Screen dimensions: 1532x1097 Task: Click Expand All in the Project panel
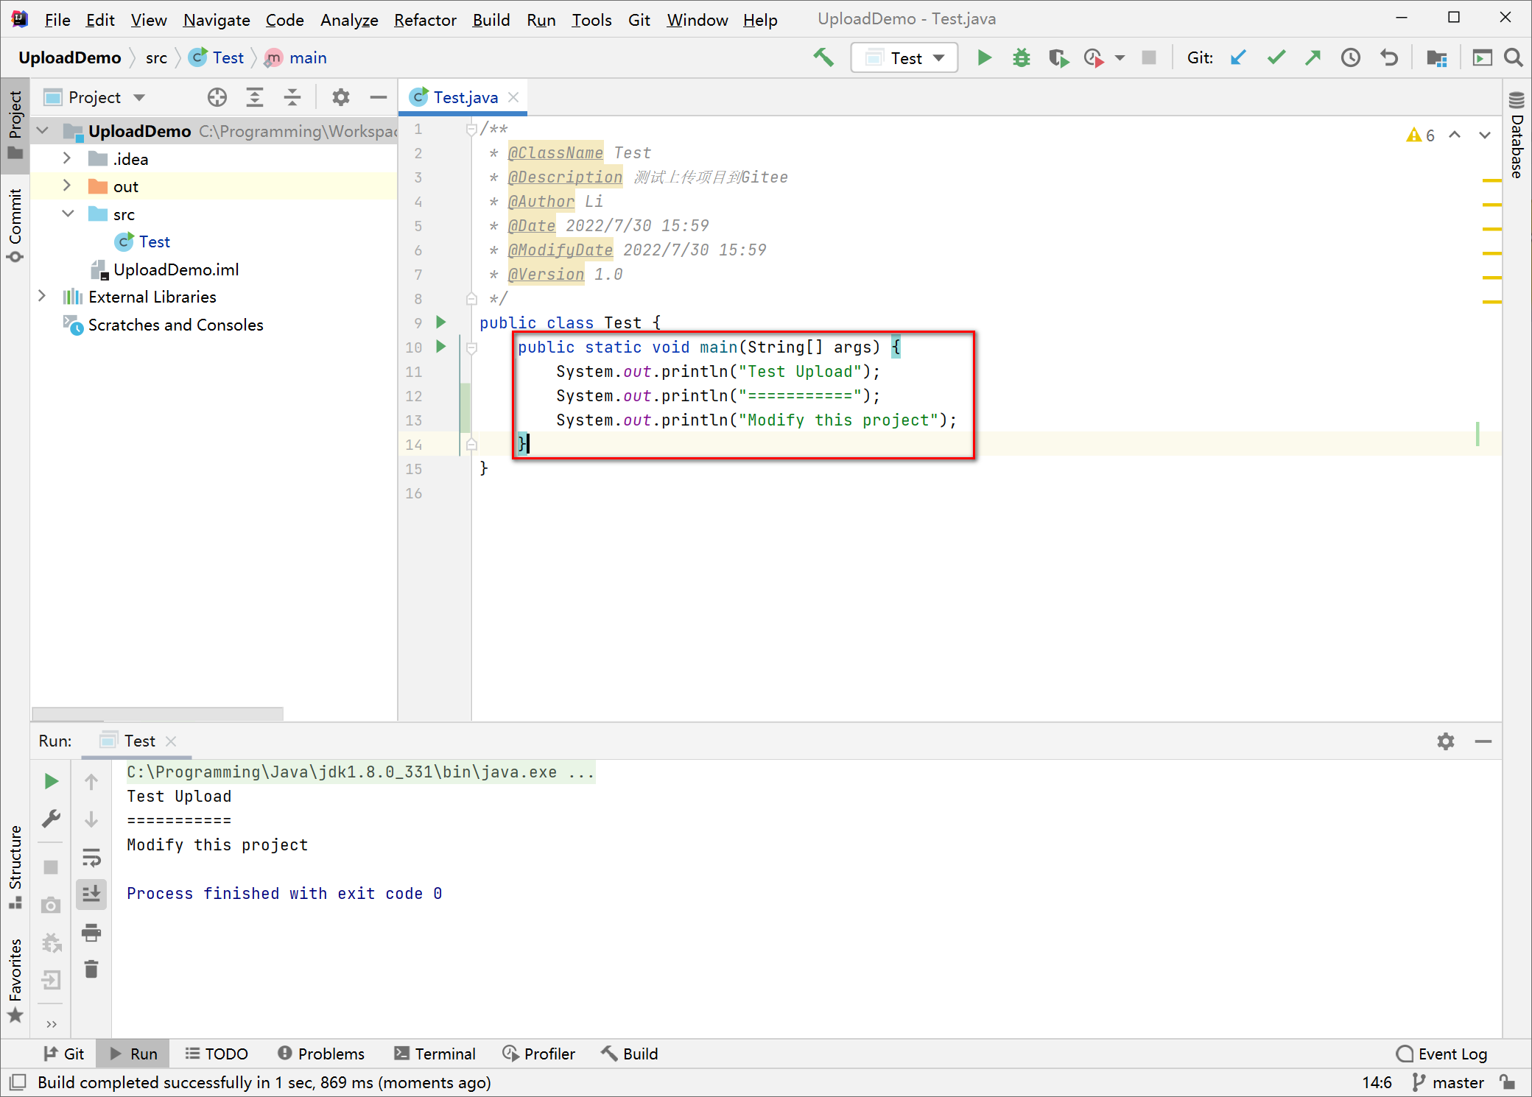(255, 97)
